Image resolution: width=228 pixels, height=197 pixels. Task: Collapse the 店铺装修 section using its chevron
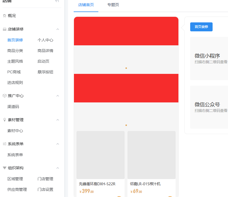(x=58, y=29)
